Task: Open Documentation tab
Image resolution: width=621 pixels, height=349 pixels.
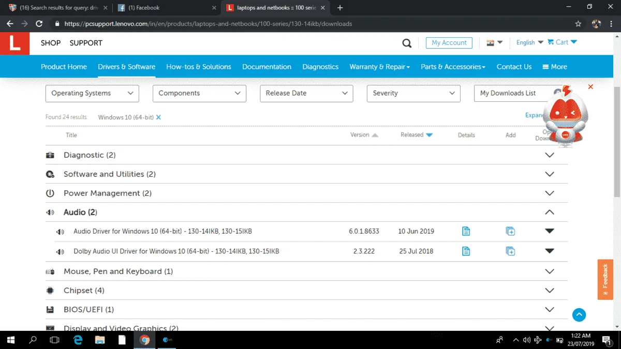Action: coord(267,67)
